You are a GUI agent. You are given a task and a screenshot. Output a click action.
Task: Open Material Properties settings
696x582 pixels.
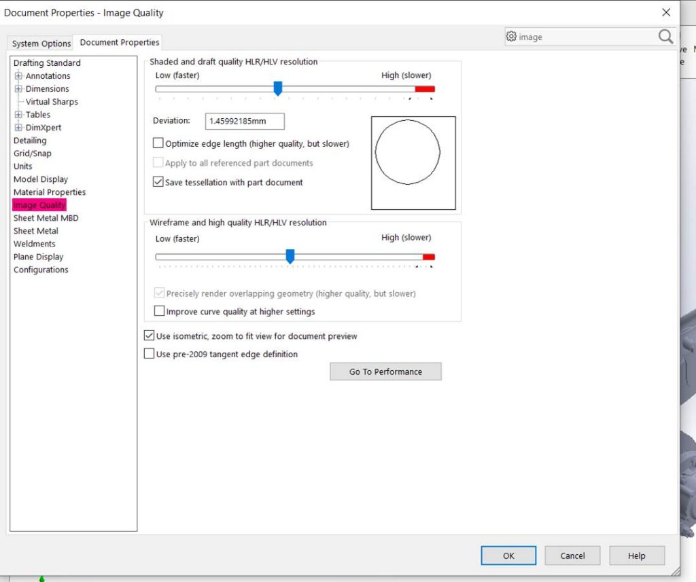click(49, 192)
